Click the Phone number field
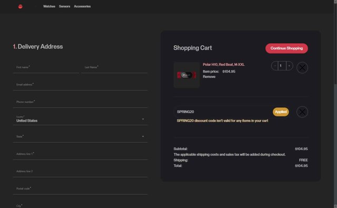This screenshot has width=337, height=208. coord(80,102)
